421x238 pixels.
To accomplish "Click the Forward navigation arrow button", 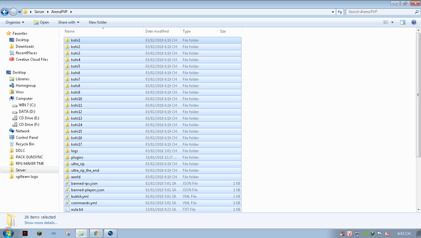I will point(13,12).
